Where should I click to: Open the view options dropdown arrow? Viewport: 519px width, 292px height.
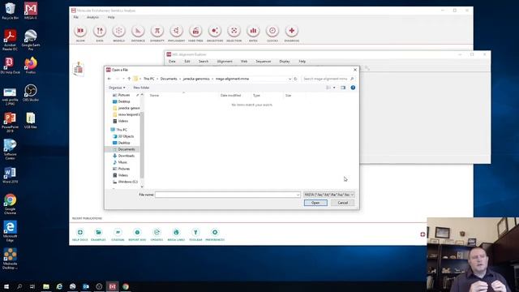[x=334, y=88]
